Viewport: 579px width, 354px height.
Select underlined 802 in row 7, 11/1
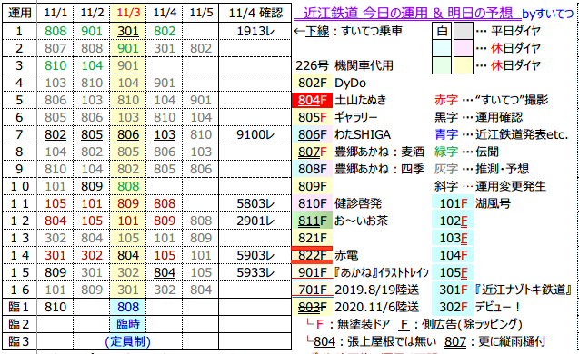(55, 134)
